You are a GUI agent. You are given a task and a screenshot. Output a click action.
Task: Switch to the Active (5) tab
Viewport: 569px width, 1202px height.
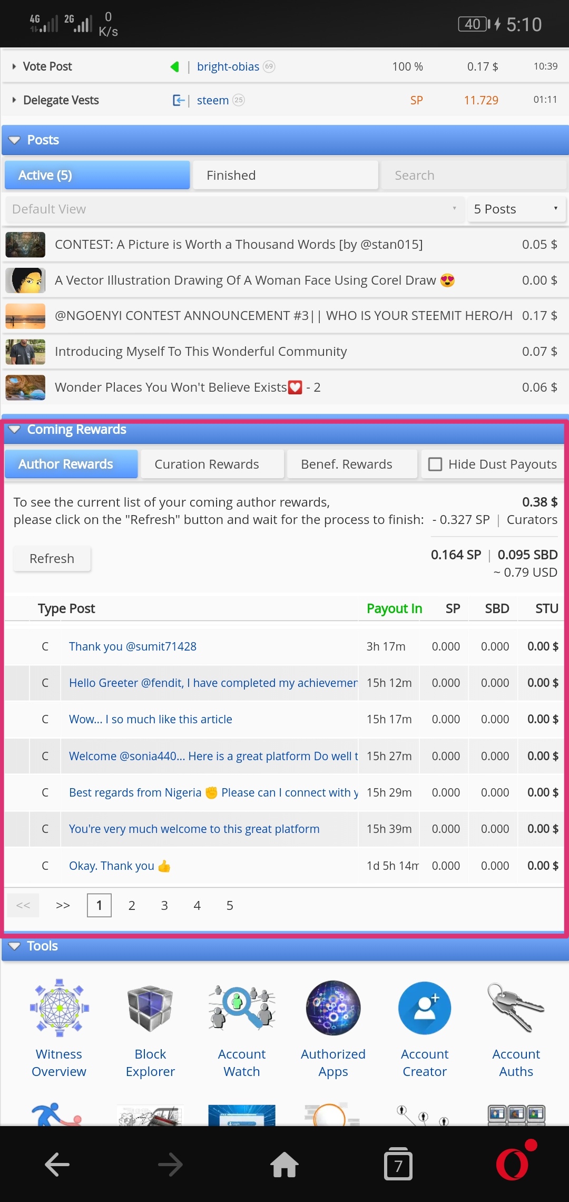[97, 175]
